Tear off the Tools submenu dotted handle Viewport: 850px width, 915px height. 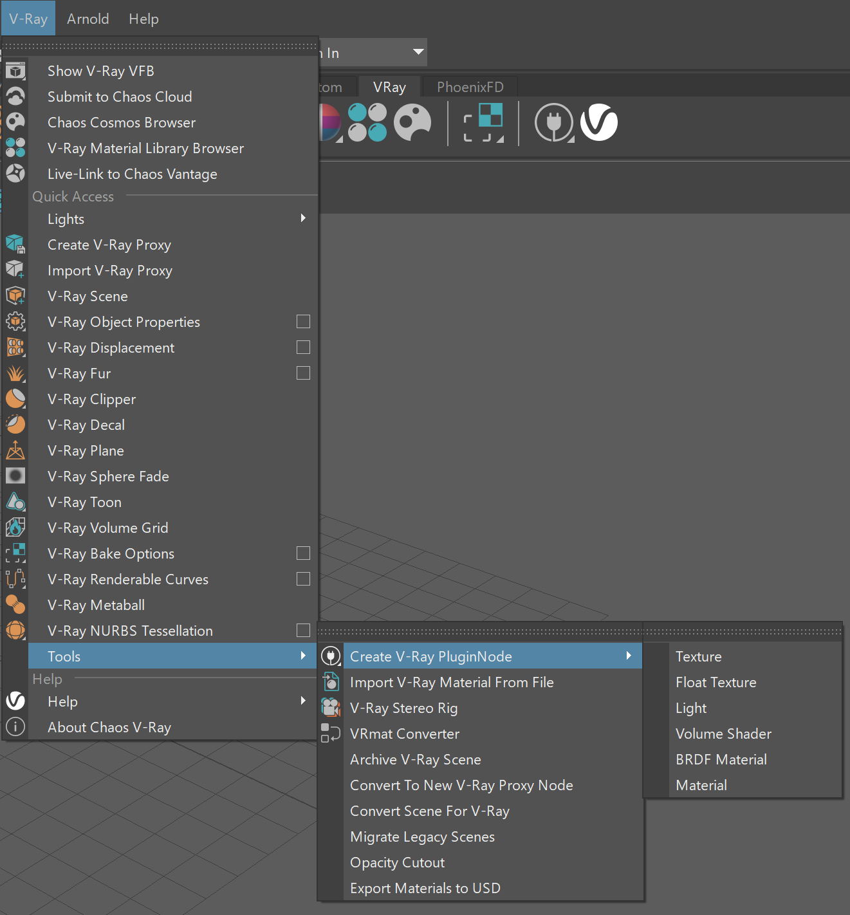[480, 632]
